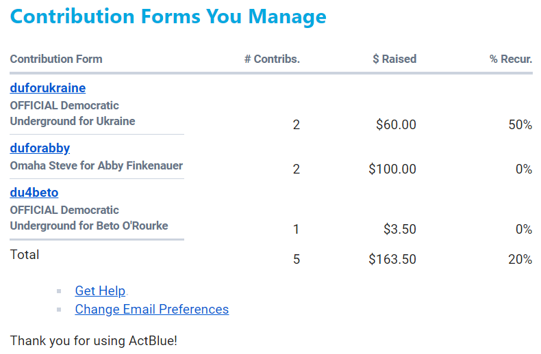Select the % Recur. column header

(x=510, y=59)
